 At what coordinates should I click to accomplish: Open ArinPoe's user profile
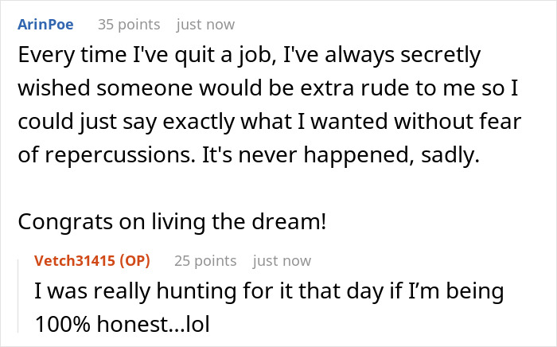pyautogui.click(x=45, y=25)
